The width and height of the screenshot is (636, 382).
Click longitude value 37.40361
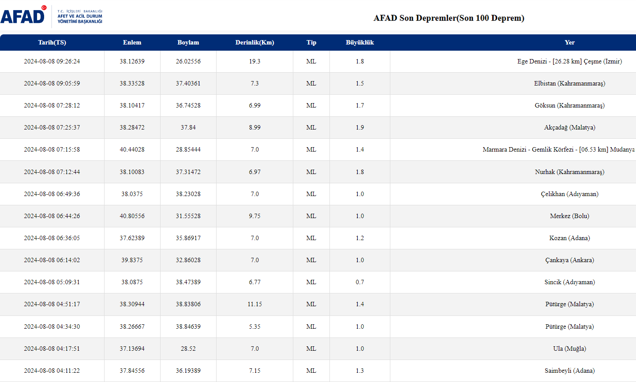188,84
